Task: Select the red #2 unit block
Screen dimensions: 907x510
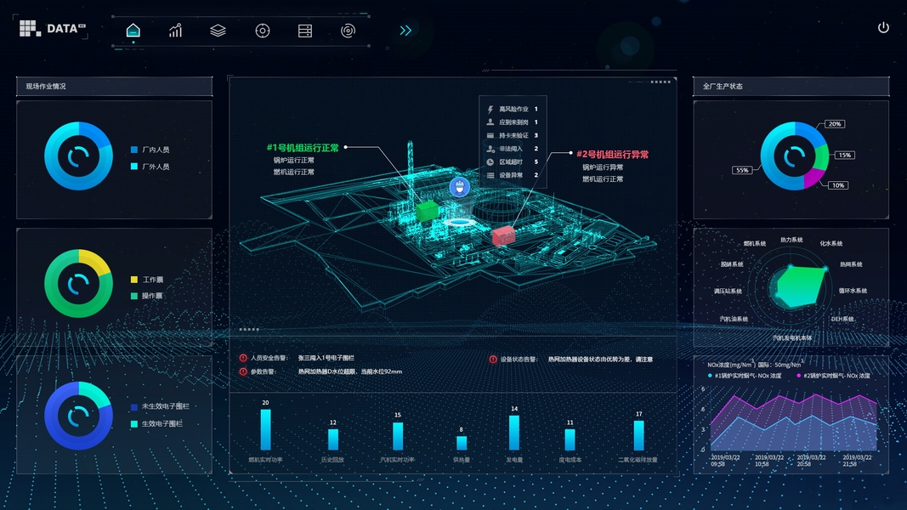Action: [504, 235]
